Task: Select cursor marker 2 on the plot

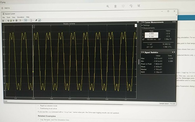Action: tap(136, 25)
